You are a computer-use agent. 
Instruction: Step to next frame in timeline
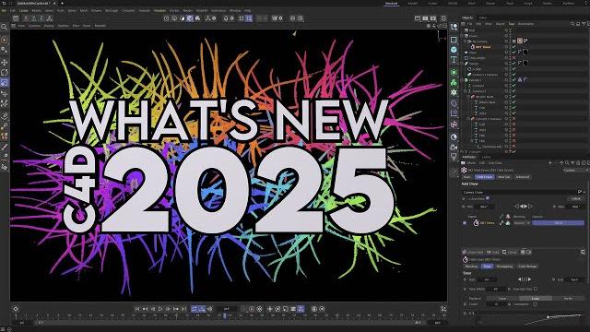168,309
